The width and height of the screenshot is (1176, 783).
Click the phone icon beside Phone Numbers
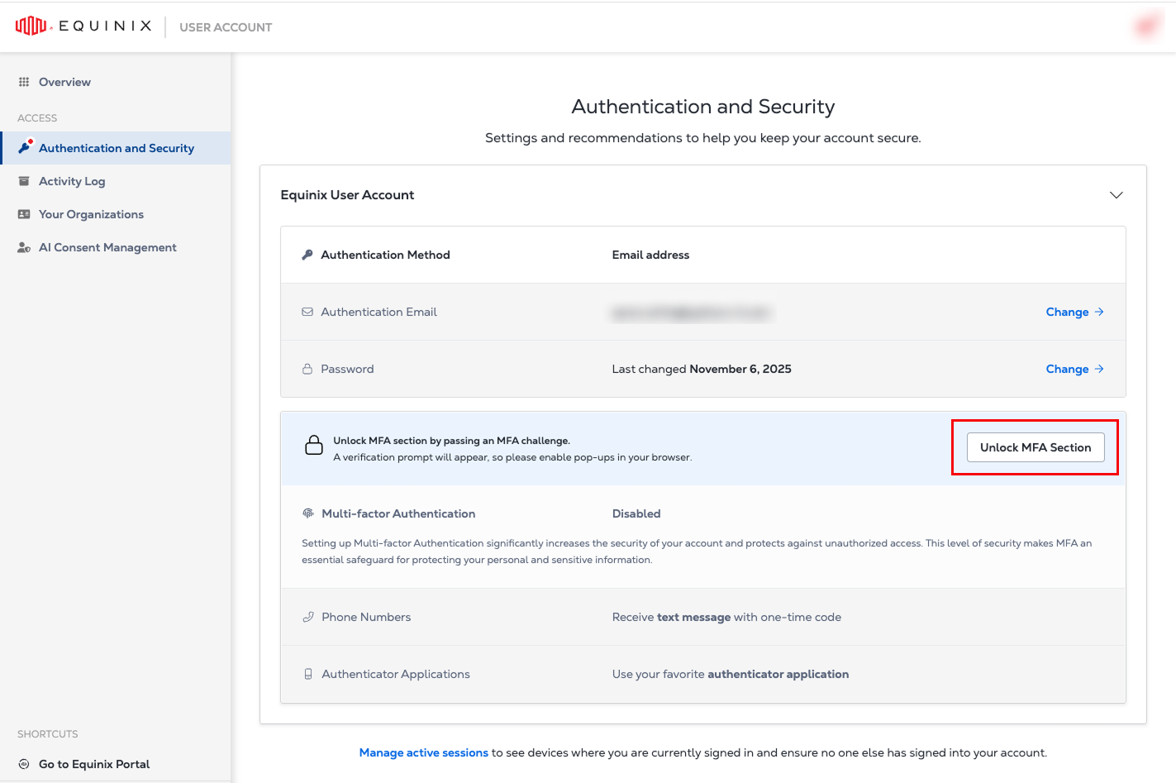[308, 617]
